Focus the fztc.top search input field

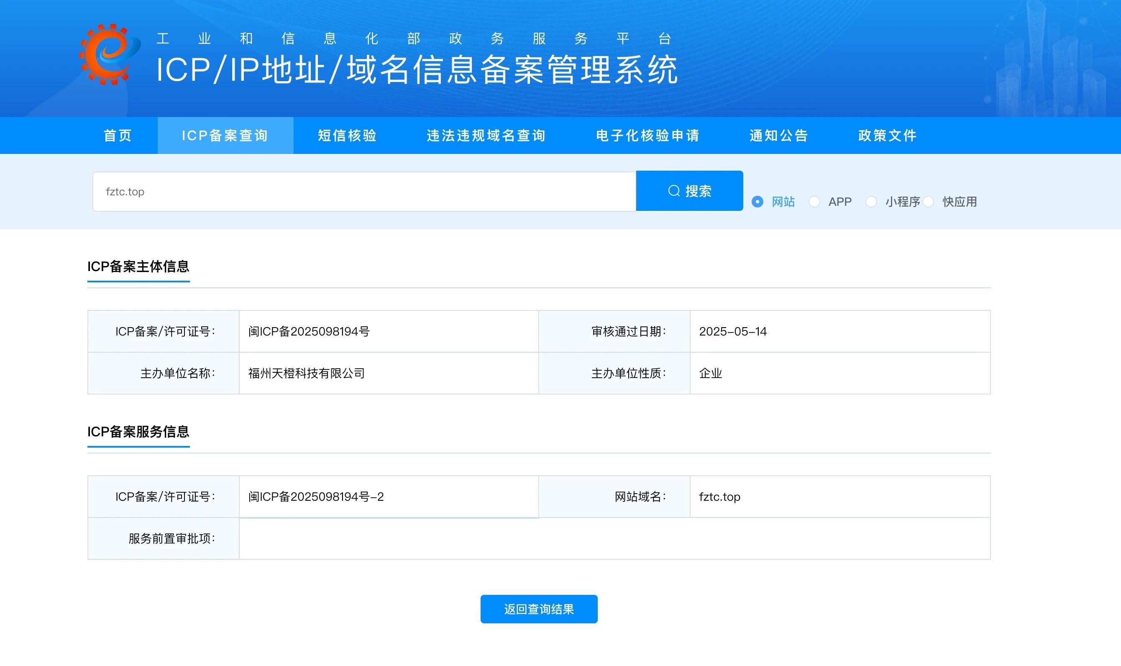tap(364, 192)
